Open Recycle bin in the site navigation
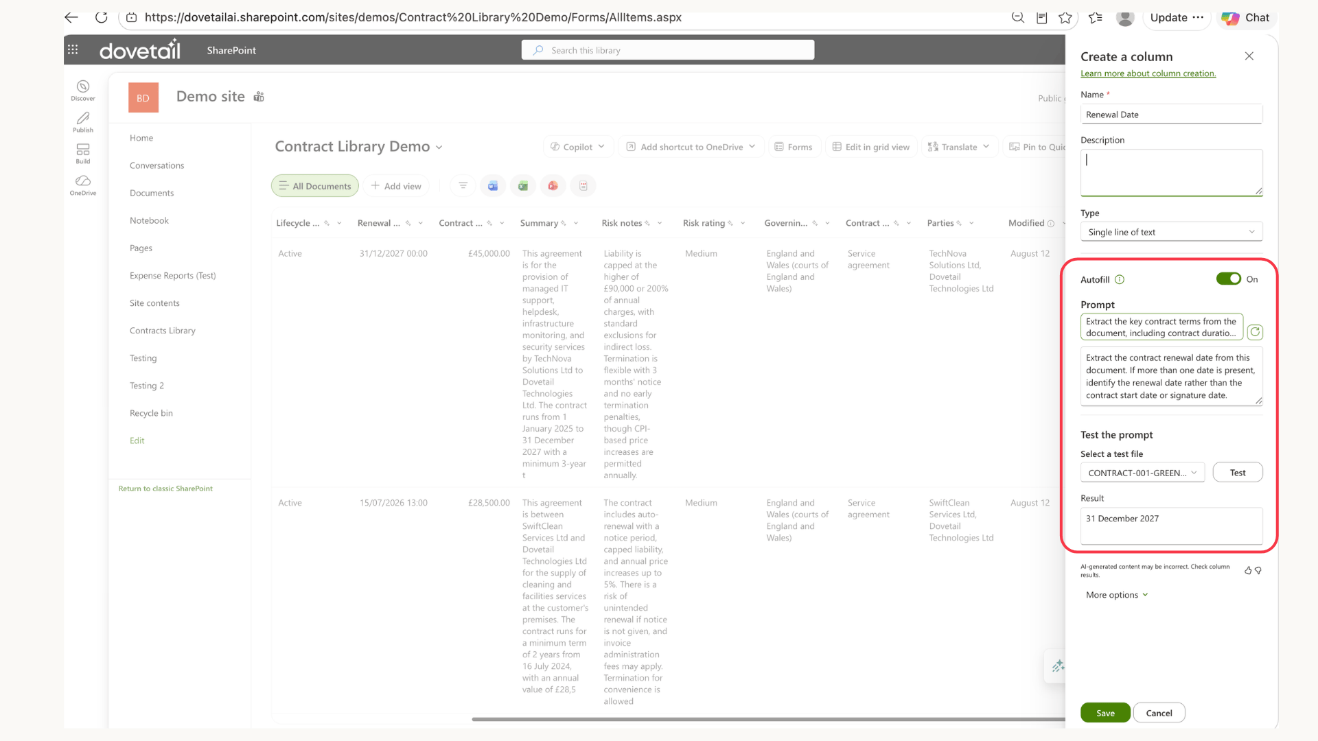Image resolution: width=1318 pixels, height=741 pixels. [151, 413]
